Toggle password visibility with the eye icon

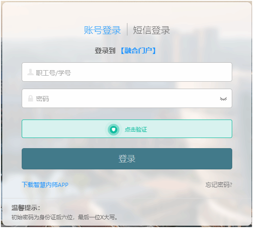223,99
